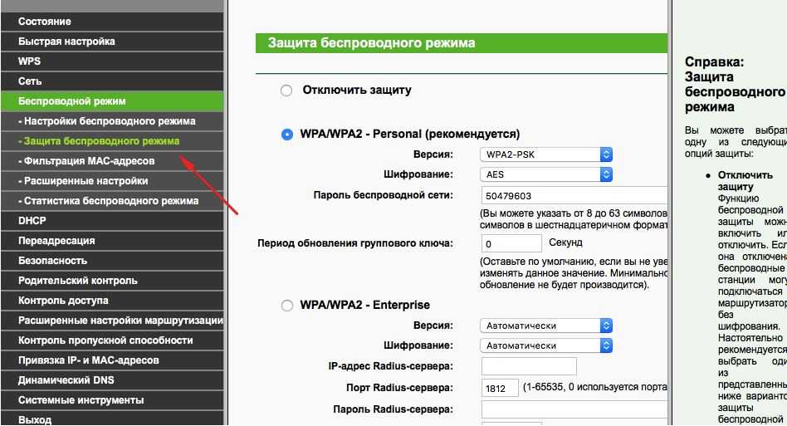Expand Enterprise Версия Автоматически dropdown
Screen dimensions: 787x426
pos(546,326)
